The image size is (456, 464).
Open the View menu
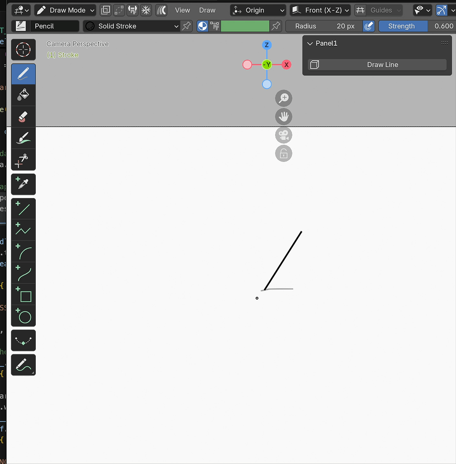[182, 10]
